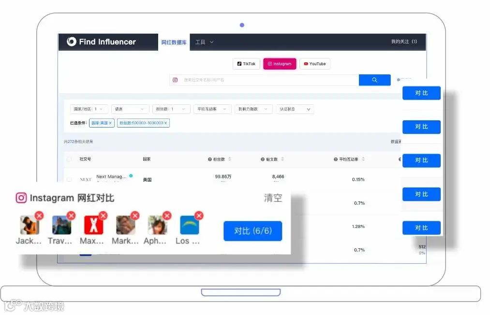Tick the checkbox for Next Manag... row
This screenshot has height=315, width=490.
tap(69, 180)
